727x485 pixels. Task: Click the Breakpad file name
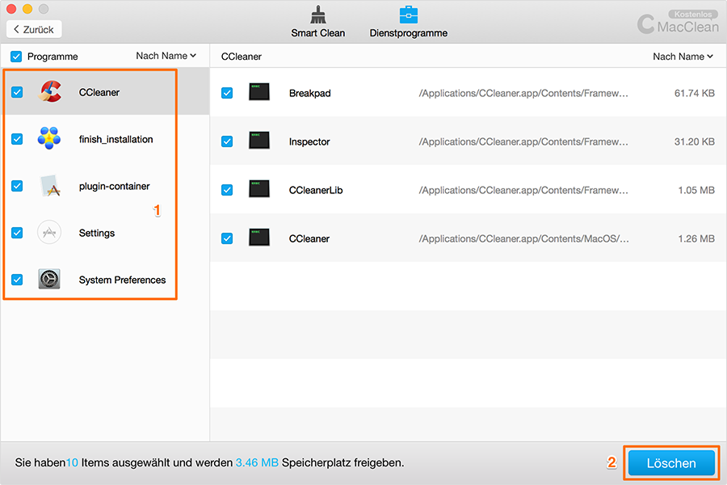309,93
